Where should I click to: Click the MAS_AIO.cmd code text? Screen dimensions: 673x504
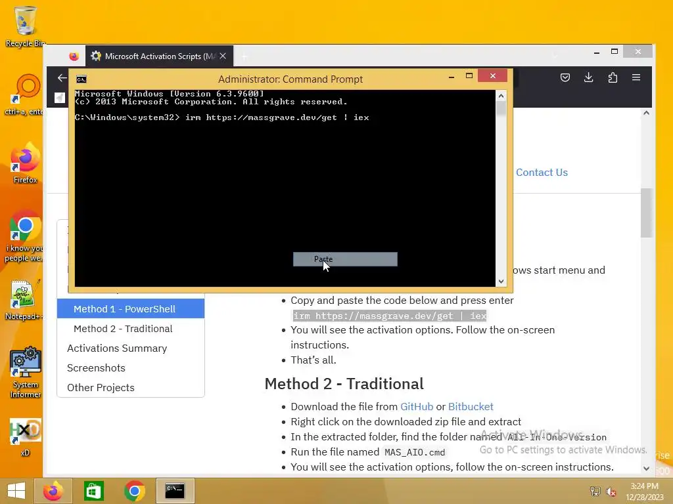[x=415, y=453]
